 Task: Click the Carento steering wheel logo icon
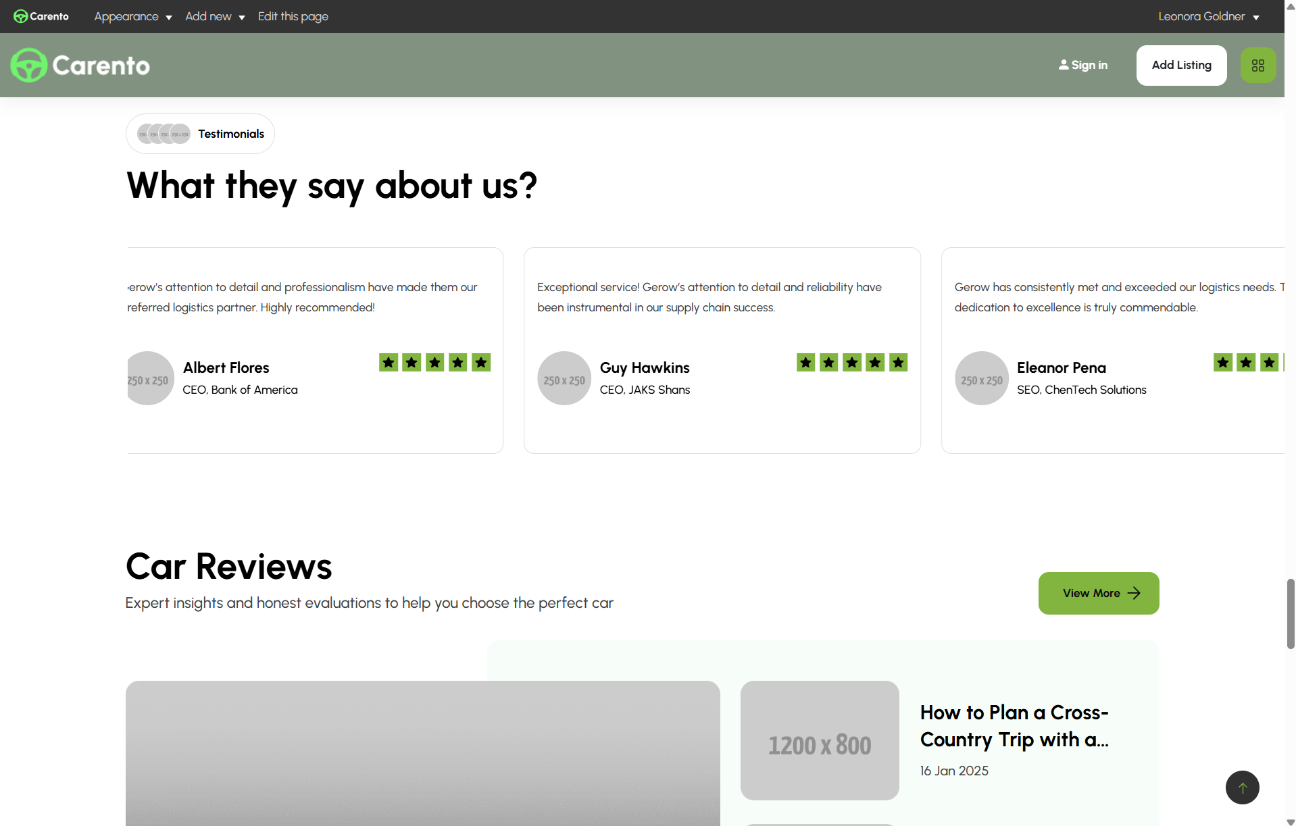[x=29, y=66]
